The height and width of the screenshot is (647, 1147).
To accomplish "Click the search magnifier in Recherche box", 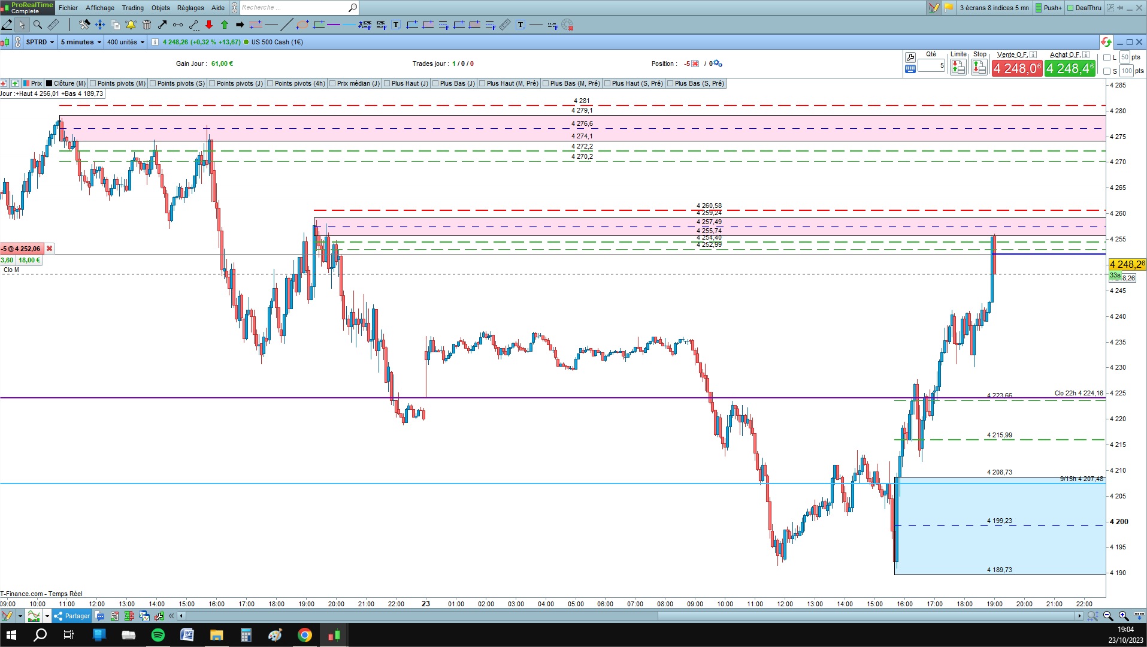I will tap(353, 8).
